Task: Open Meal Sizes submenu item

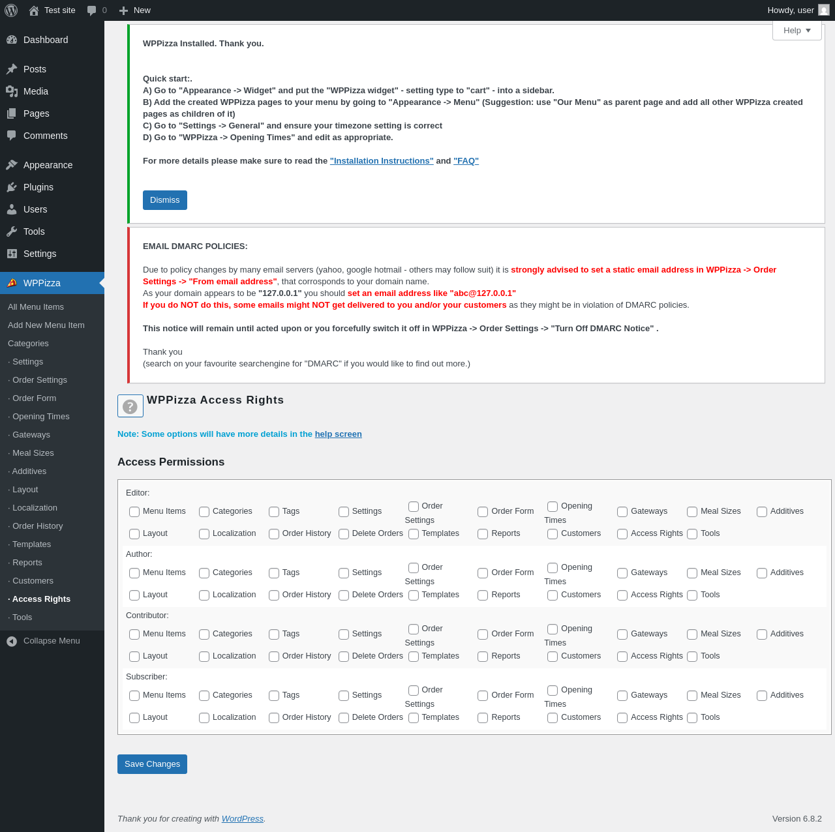Action: click(x=31, y=453)
